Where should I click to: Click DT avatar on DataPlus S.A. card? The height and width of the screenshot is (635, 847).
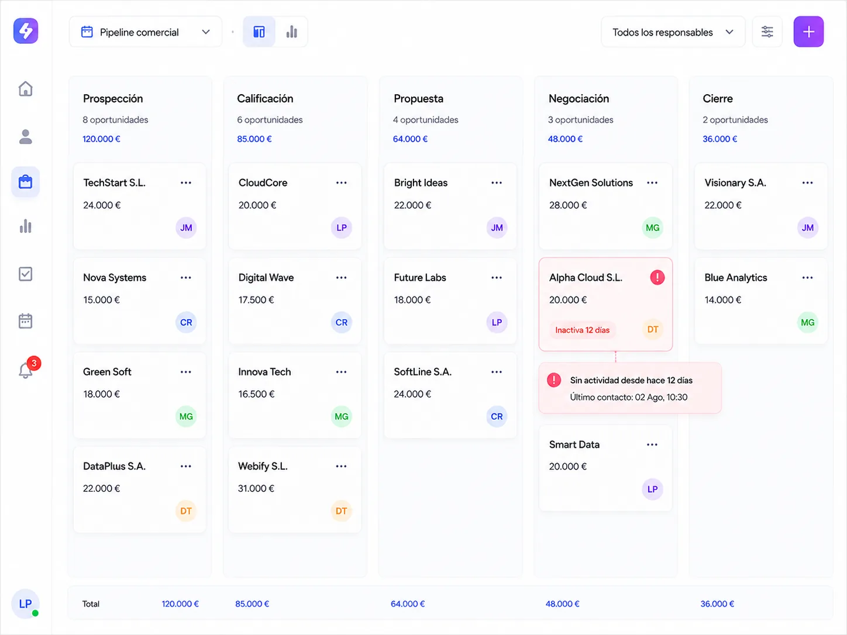(x=186, y=511)
